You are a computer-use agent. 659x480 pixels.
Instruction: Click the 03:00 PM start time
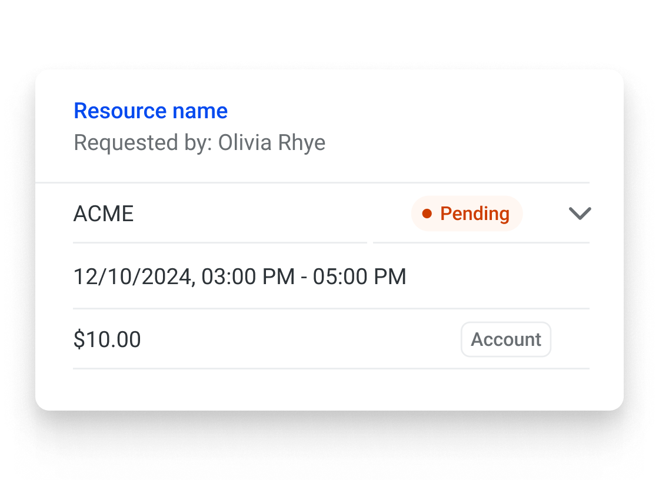click(x=248, y=276)
